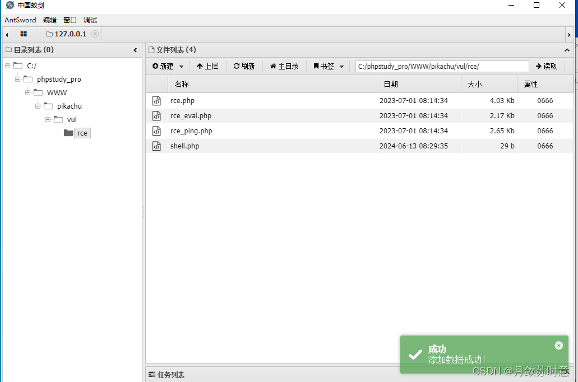Click the 0666 attribute of shell.php

(x=545, y=146)
